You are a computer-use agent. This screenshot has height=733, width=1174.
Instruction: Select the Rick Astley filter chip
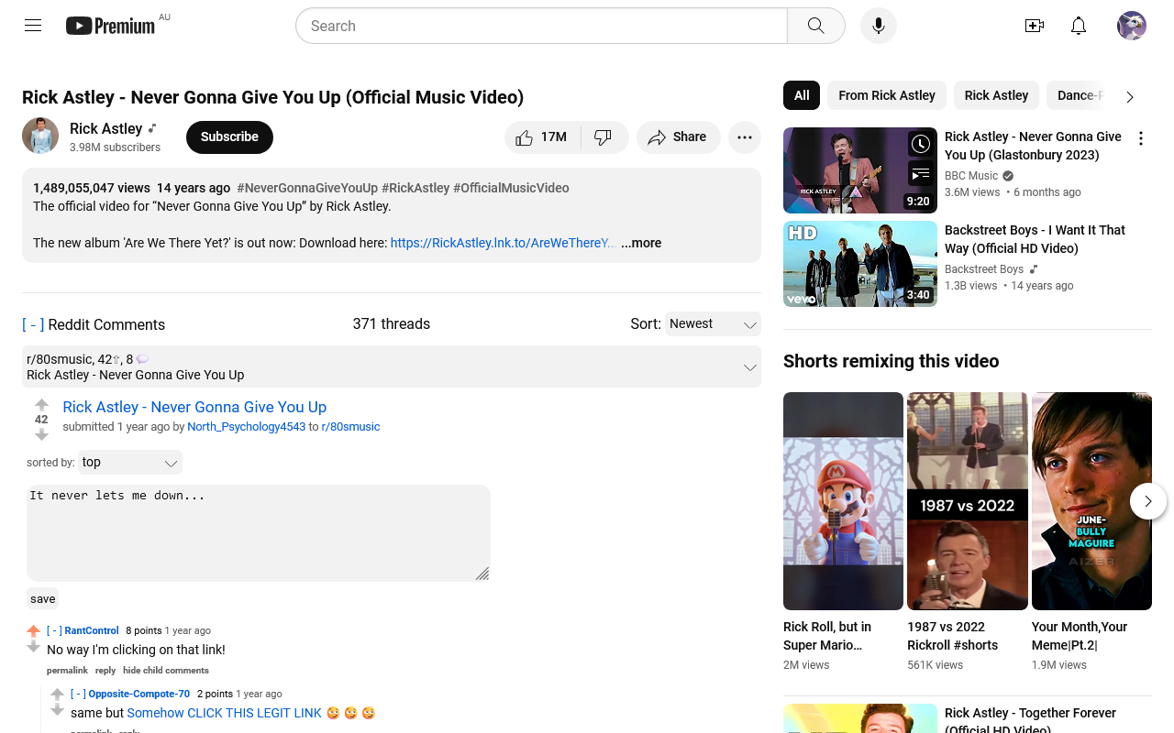click(x=996, y=95)
